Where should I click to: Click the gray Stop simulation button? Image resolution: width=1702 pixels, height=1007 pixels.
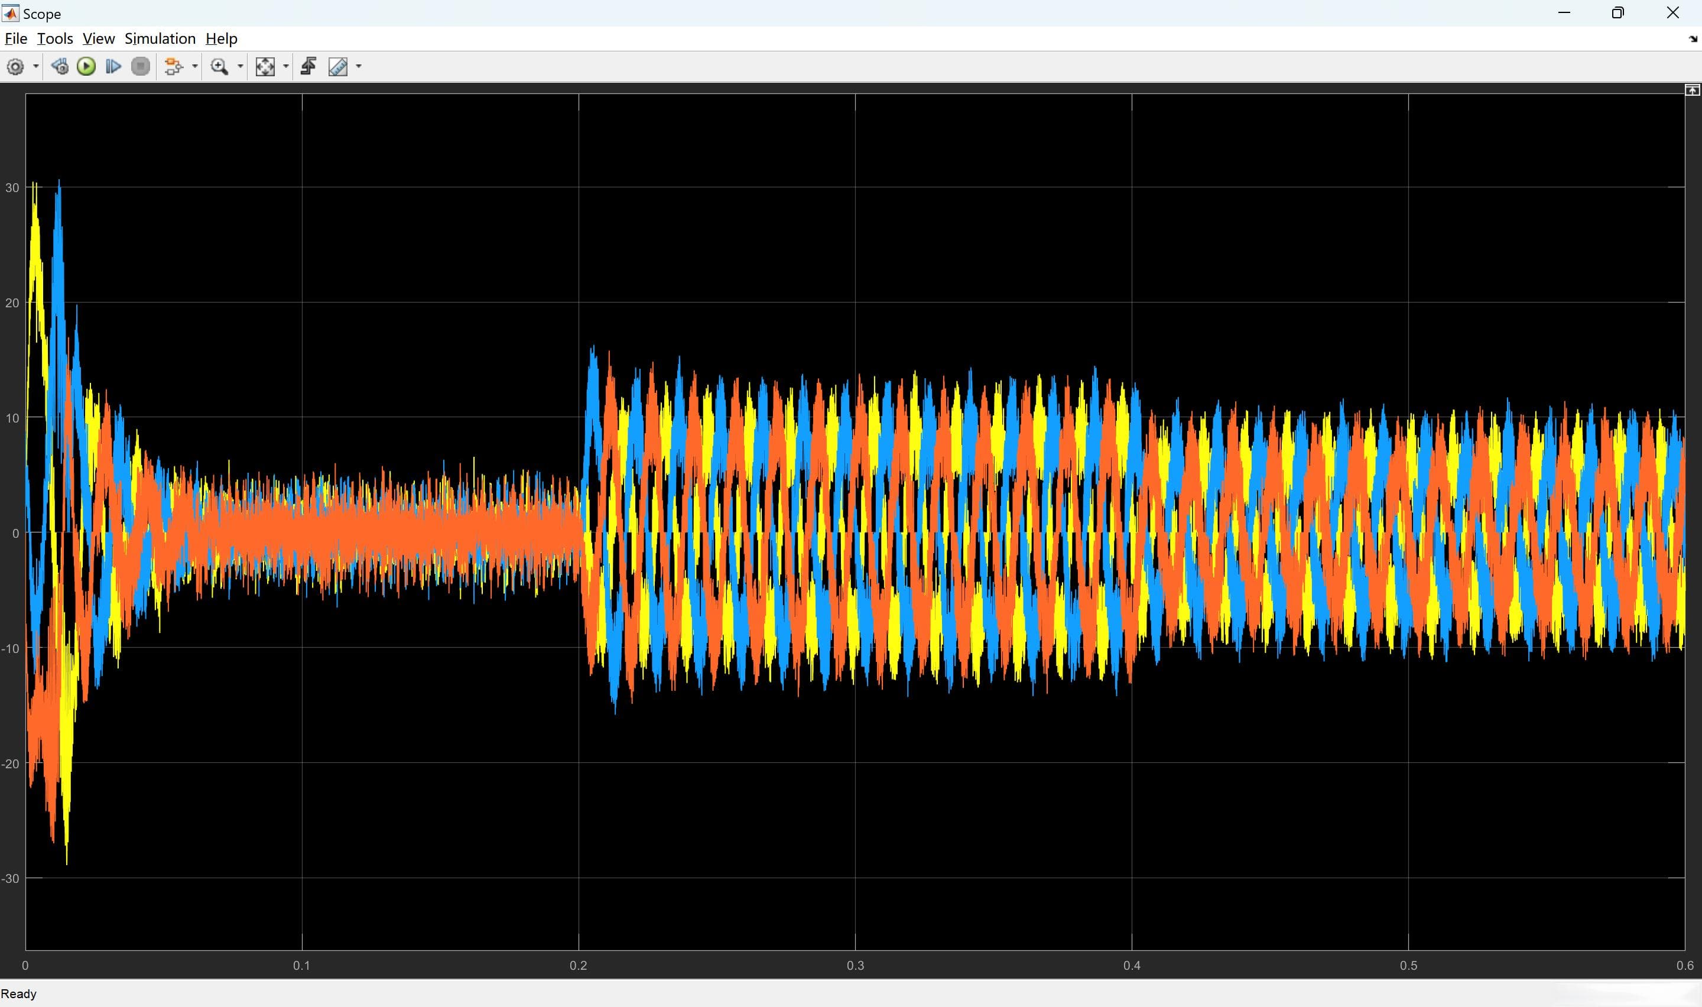coord(141,67)
